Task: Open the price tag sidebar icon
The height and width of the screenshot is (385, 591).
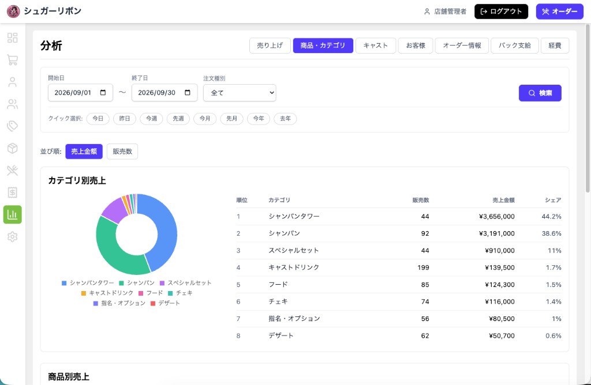Action: [13, 126]
